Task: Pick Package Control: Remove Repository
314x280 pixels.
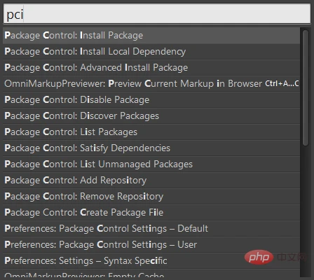Action: (x=151, y=197)
